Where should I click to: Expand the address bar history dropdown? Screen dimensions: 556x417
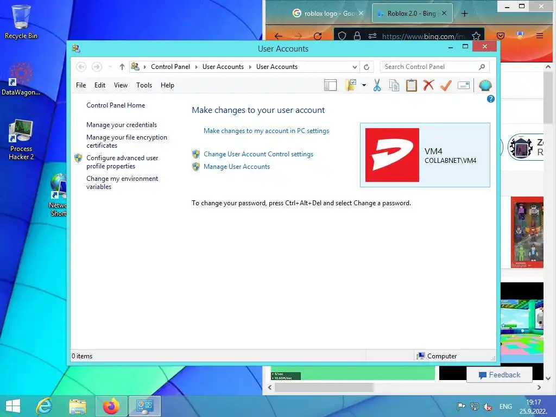355,67
